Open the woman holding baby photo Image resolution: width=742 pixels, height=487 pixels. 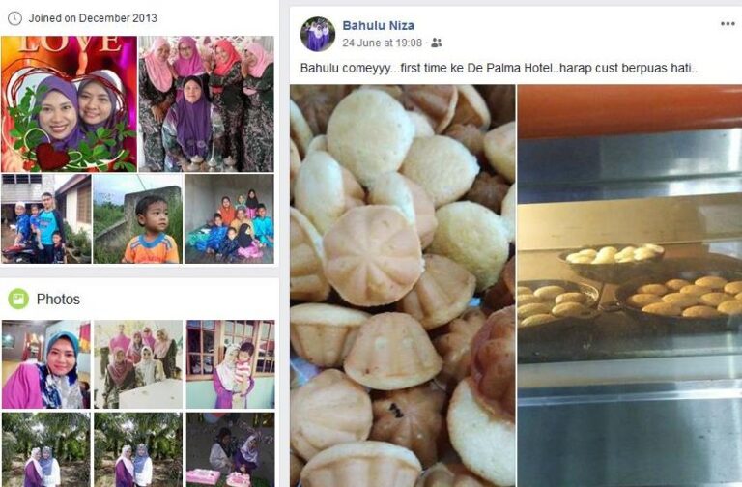pos(231,364)
